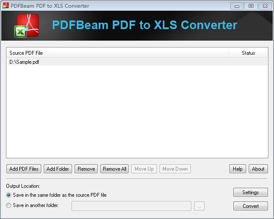The height and width of the screenshot is (219, 274).
Task: Click the small app icon in title bar
Action: (6, 6)
